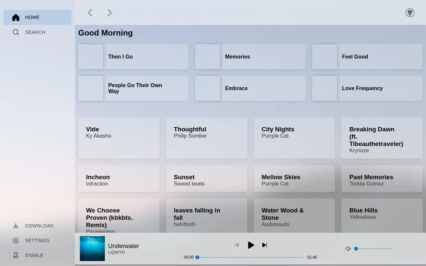The width and height of the screenshot is (426, 266).
Task: Open the Love Frequency card
Action: (367, 88)
